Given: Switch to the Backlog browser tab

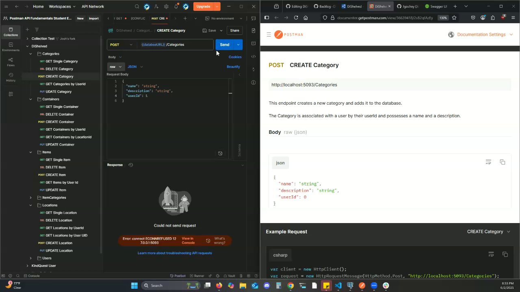Looking at the screenshot, I should 324,6.
